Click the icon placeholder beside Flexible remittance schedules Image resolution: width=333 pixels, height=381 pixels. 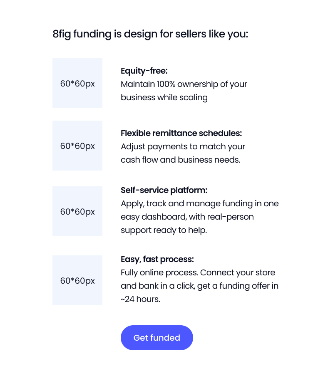[x=77, y=146]
